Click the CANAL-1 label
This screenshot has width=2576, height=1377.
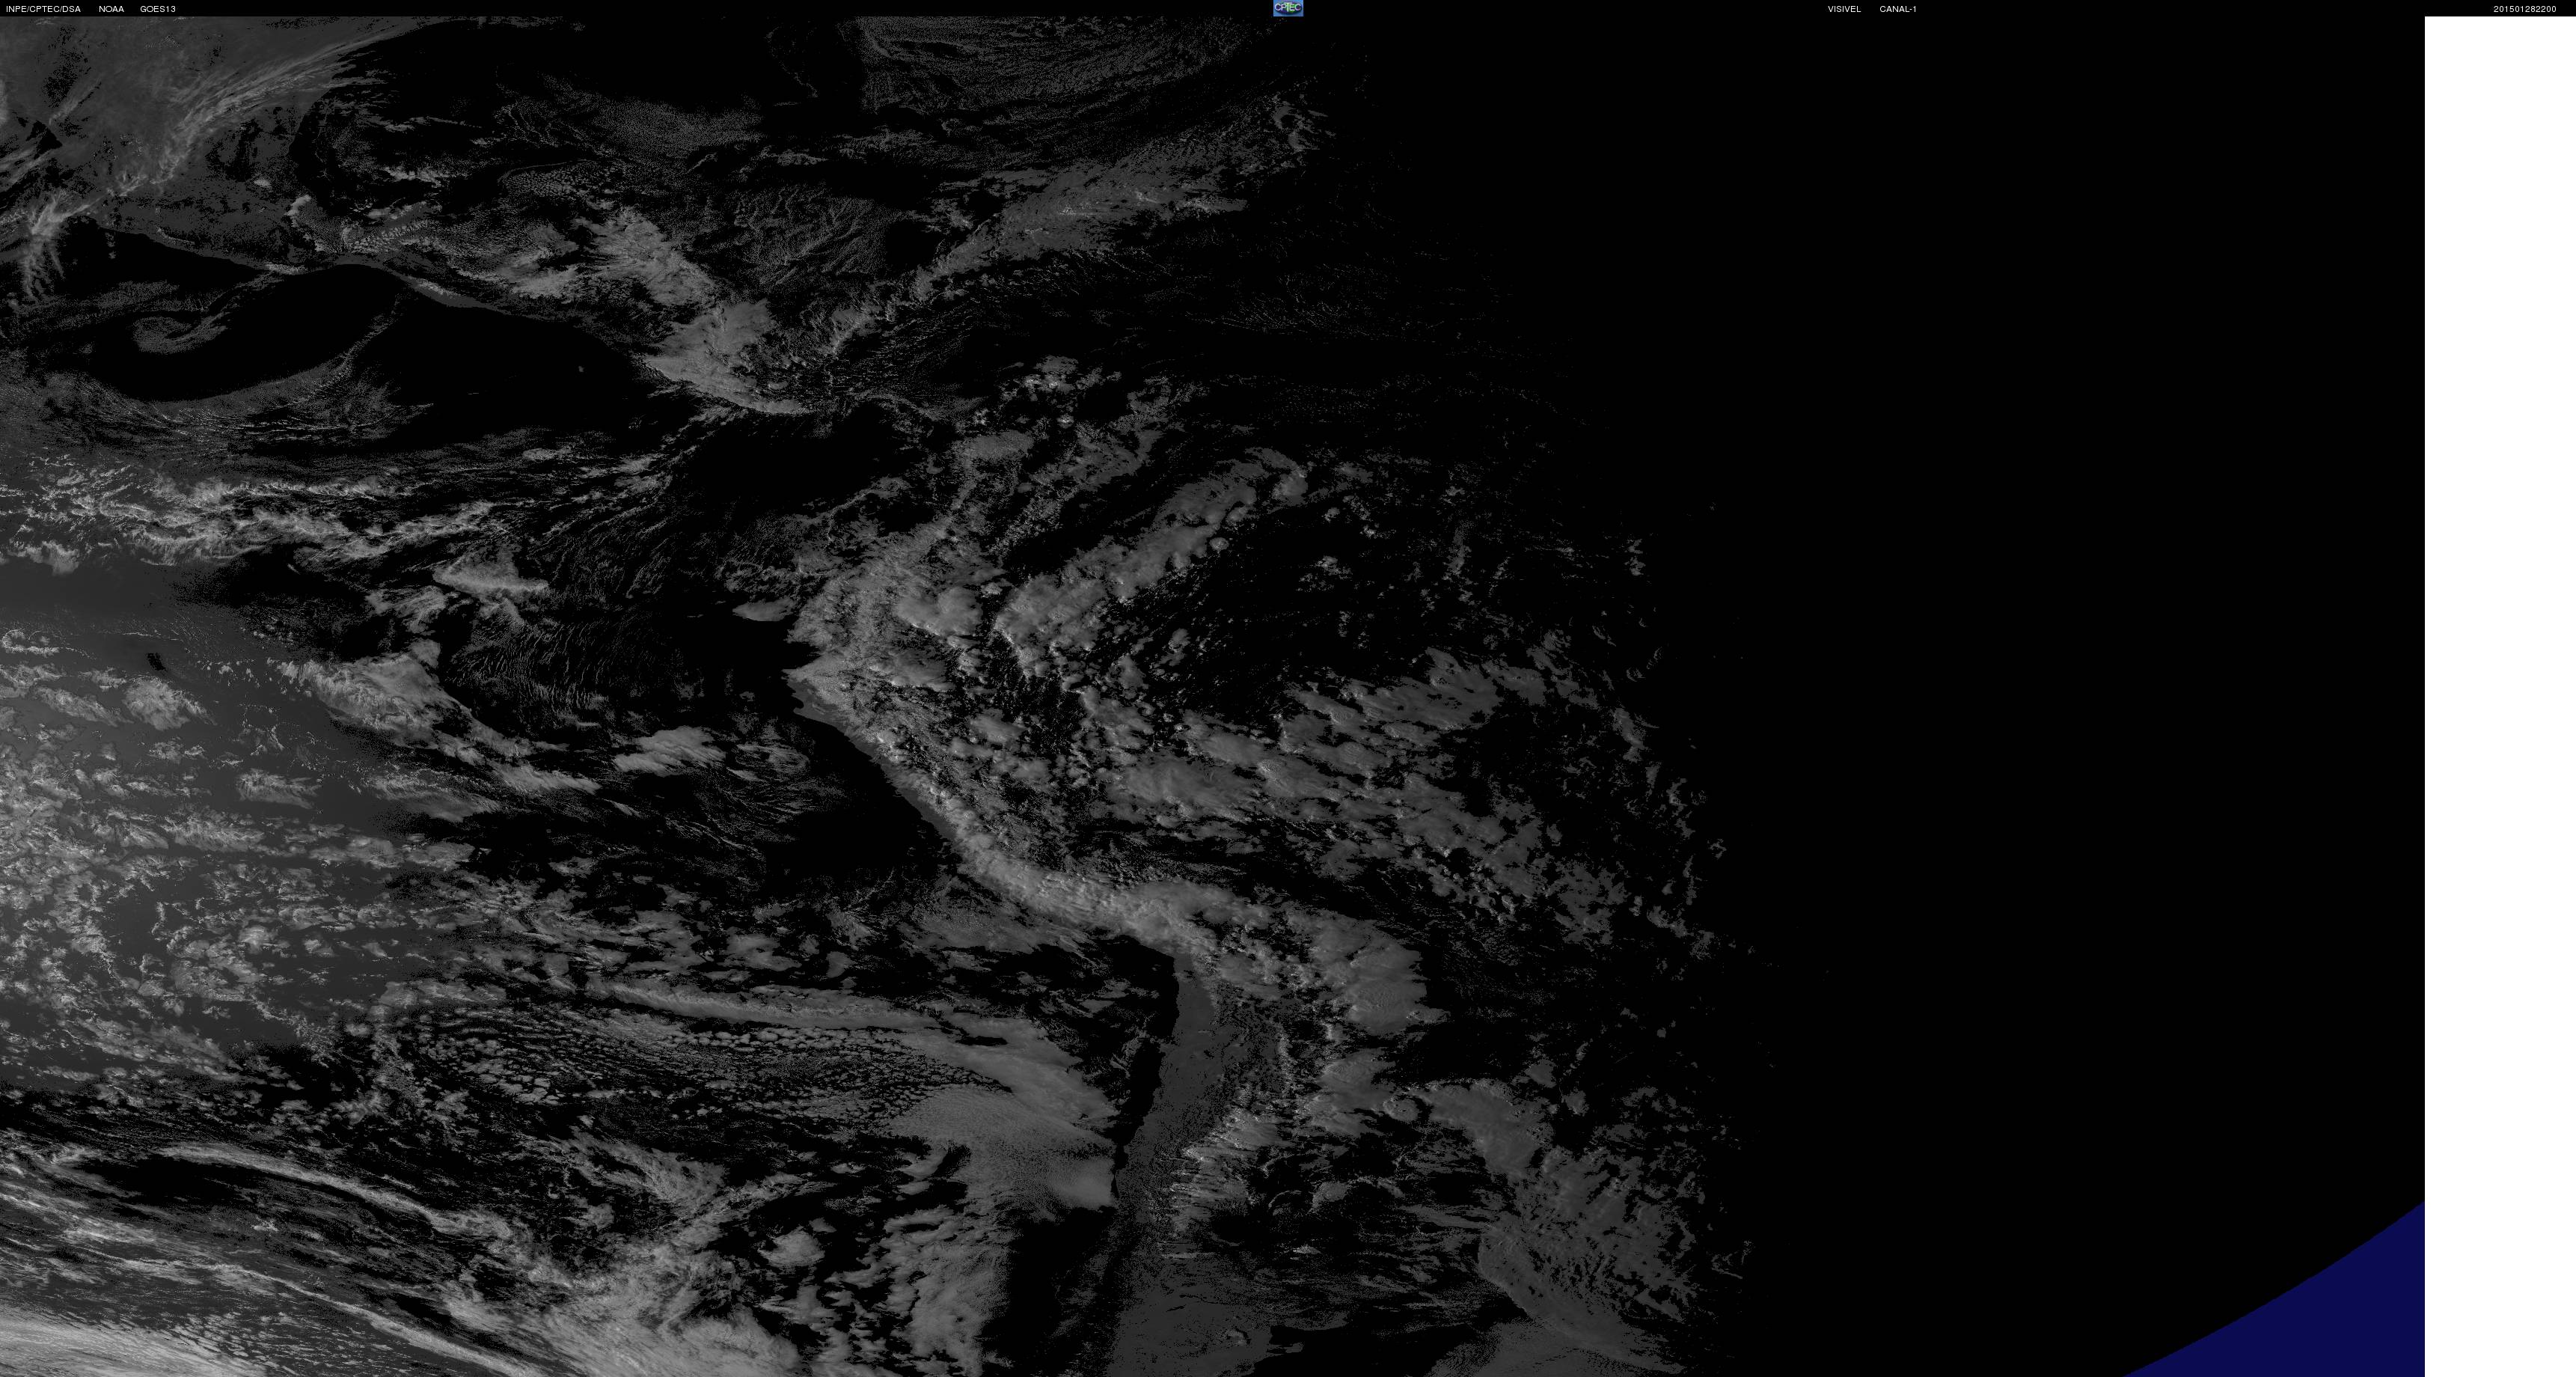[1898, 9]
